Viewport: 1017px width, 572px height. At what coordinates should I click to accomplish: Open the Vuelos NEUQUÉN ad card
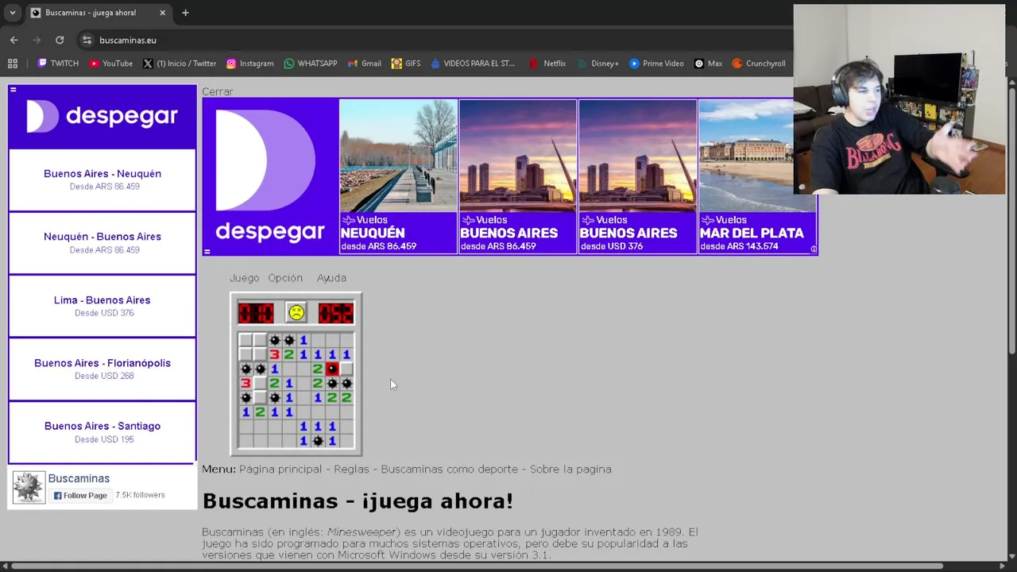[x=398, y=176]
